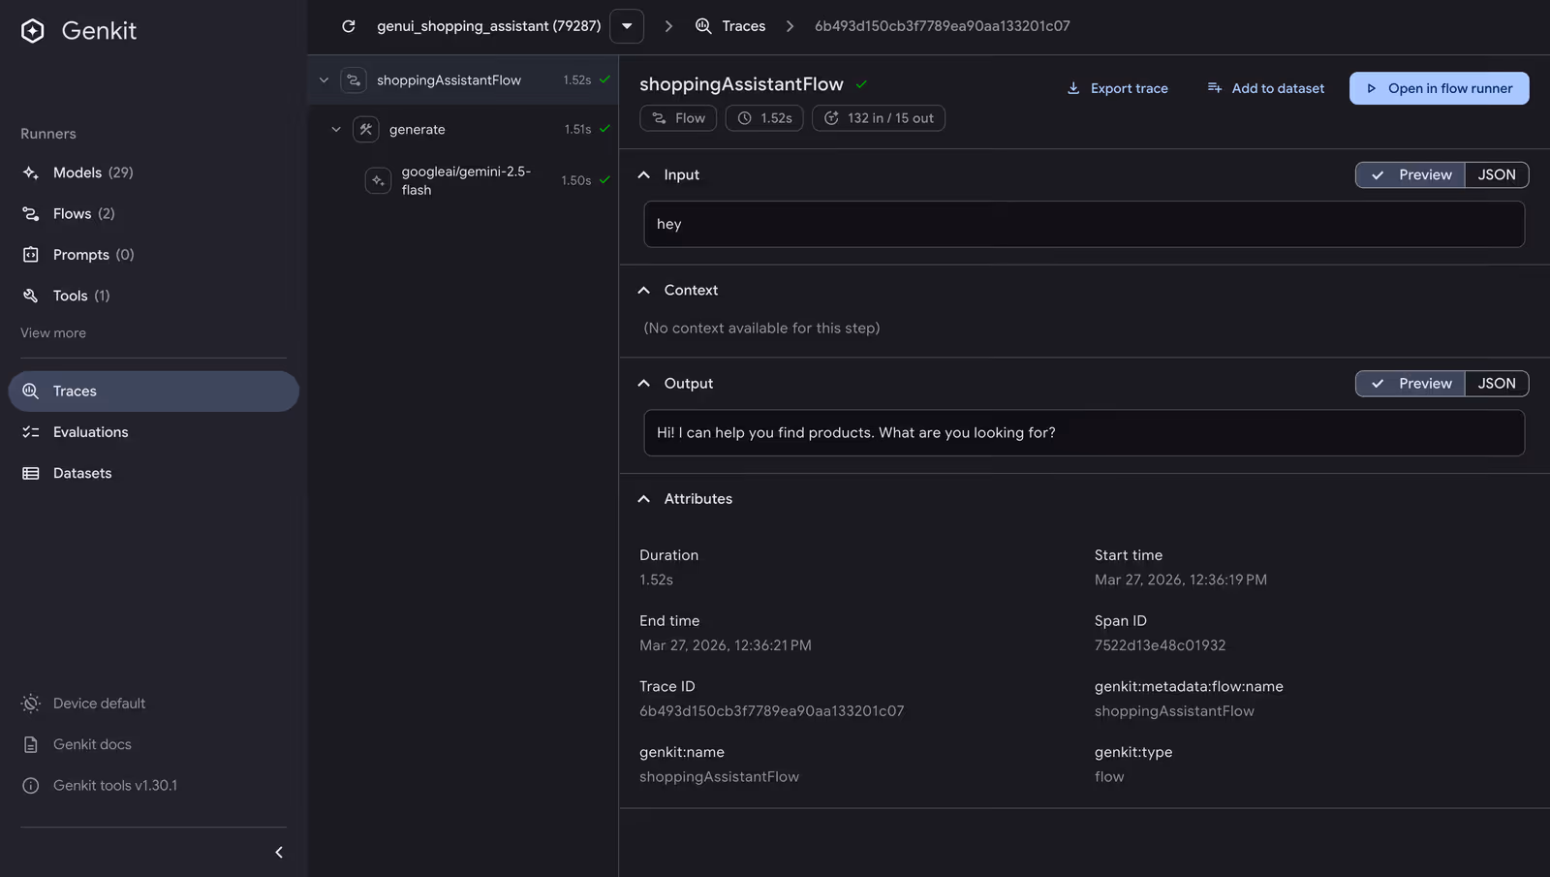
Task: Select Preview mode for Output section
Action: (x=1410, y=384)
